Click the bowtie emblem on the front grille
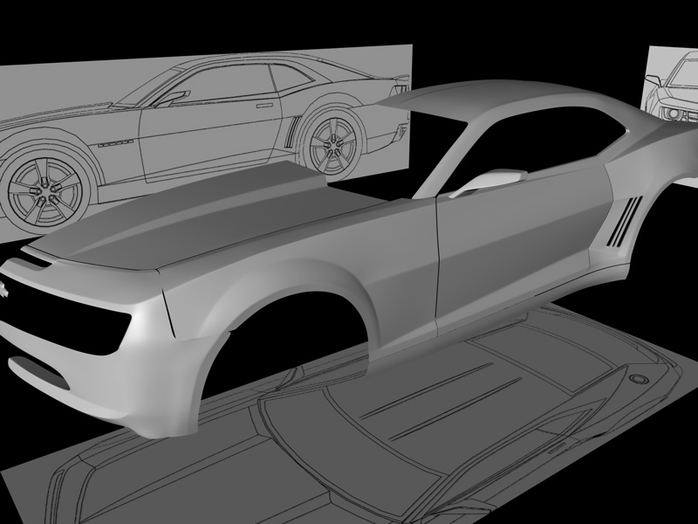698x524 pixels. pyautogui.click(x=3, y=288)
